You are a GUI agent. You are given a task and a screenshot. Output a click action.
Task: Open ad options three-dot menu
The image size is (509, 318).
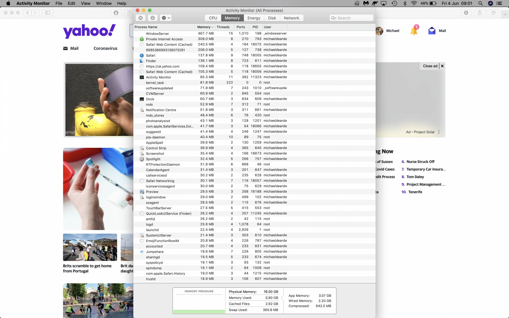(x=439, y=132)
